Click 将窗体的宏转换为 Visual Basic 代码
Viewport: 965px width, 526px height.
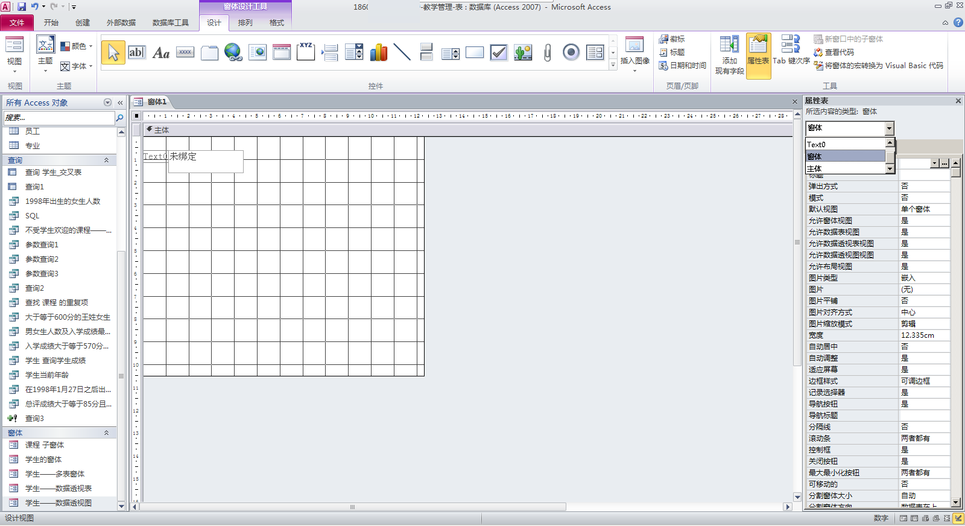click(878, 66)
